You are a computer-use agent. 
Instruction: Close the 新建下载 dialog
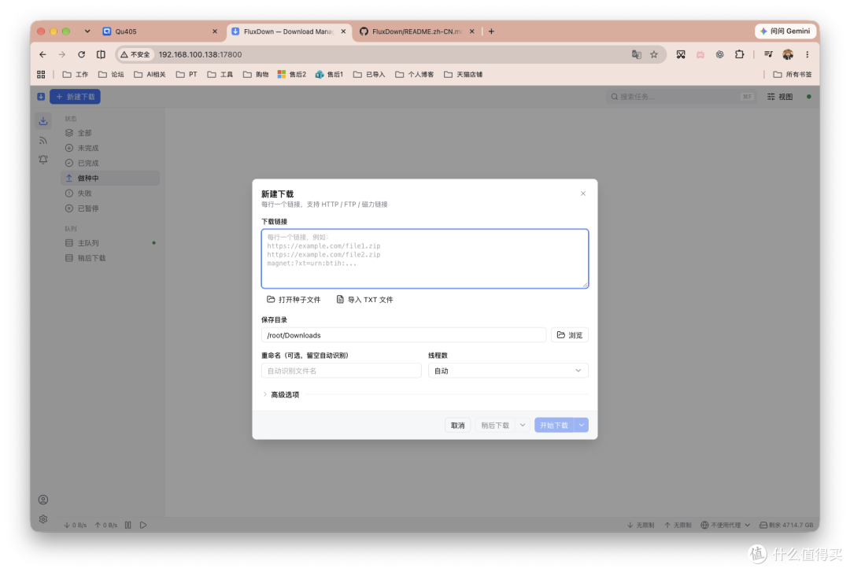(583, 194)
